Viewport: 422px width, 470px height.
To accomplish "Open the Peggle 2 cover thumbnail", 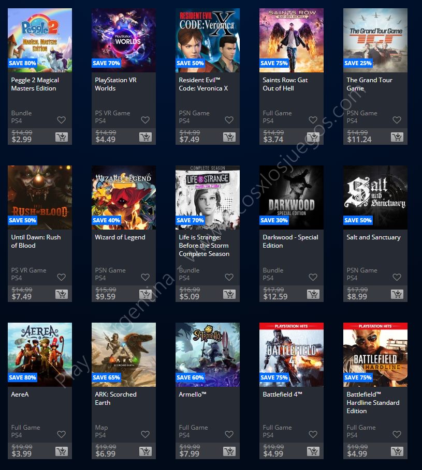I will point(40,40).
